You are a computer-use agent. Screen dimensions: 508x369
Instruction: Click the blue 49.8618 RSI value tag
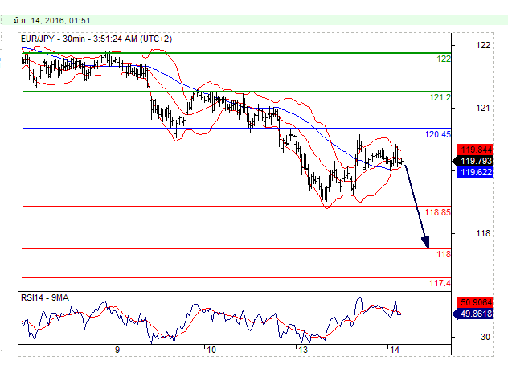click(x=473, y=314)
